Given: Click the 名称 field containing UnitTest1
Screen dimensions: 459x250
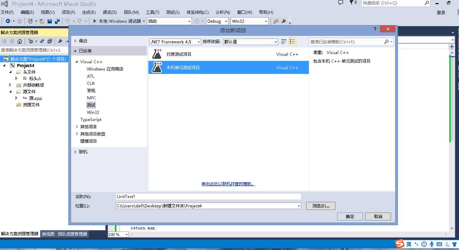Looking at the screenshot, I should click(x=208, y=196).
